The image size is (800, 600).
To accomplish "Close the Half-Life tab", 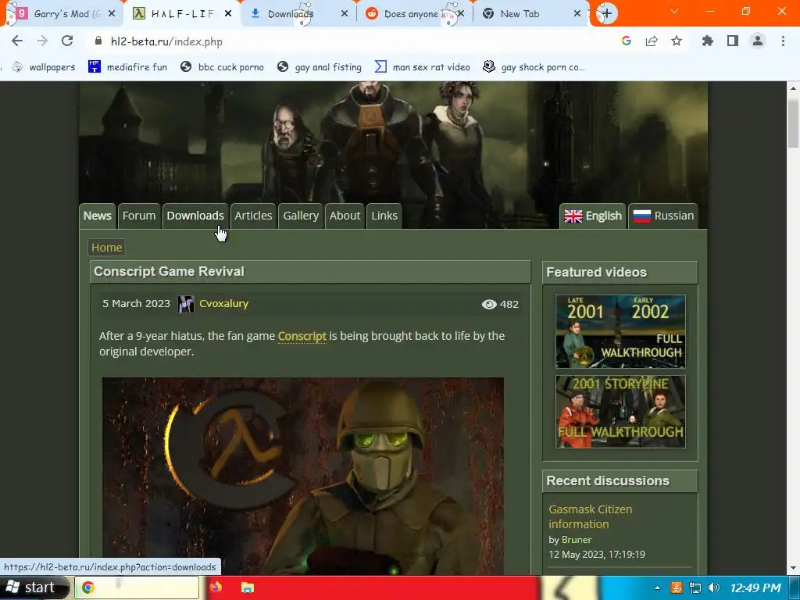I will [228, 14].
